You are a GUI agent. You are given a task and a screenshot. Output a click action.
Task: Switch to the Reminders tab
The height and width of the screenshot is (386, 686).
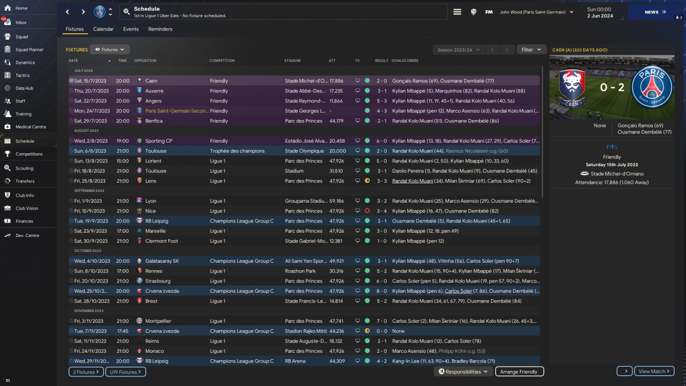(160, 29)
